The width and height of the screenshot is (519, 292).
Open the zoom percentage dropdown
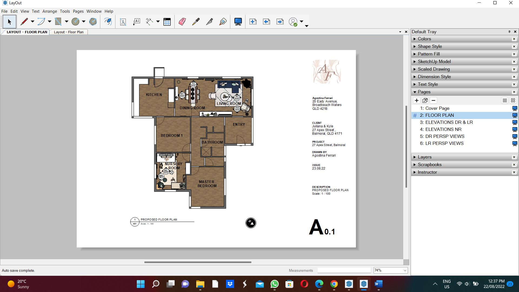(x=405, y=270)
